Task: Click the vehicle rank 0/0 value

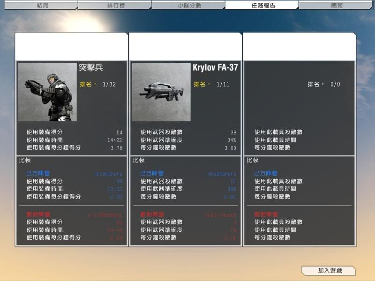Action: tap(335, 84)
